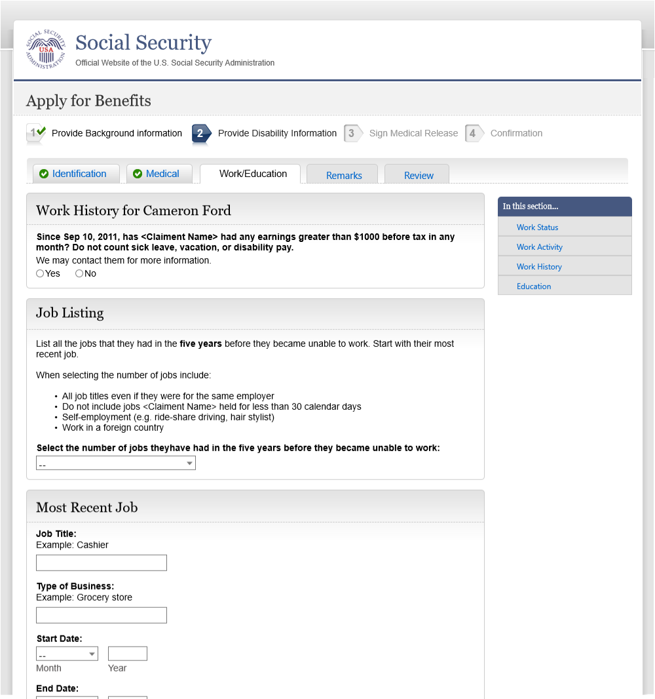655x699 pixels.
Task: Open the Education sidebar link
Action: [x=533, y=286]
